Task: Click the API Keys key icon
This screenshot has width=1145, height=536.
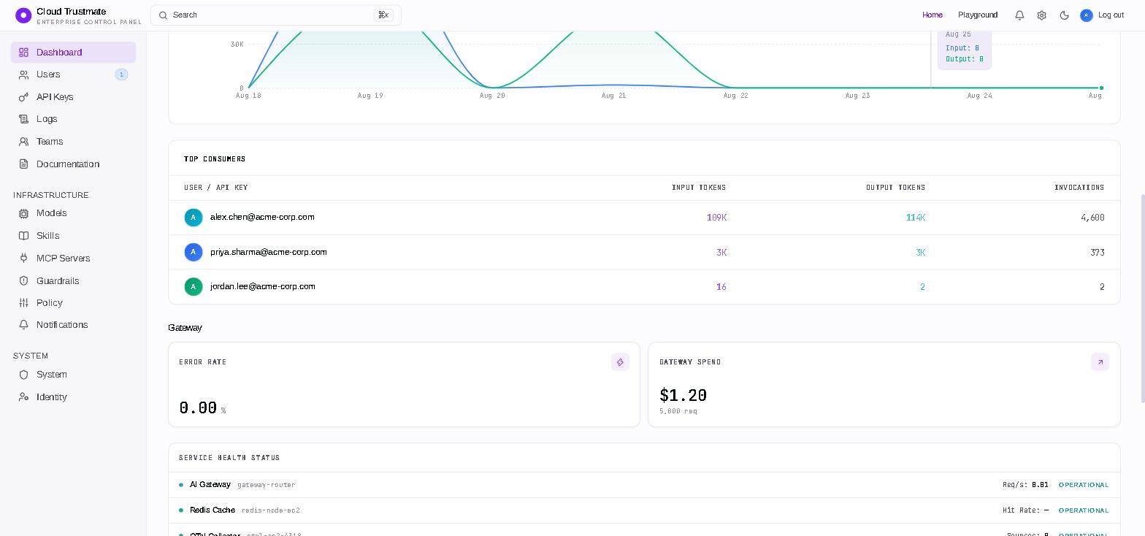Action: click(x=23, y=97)
